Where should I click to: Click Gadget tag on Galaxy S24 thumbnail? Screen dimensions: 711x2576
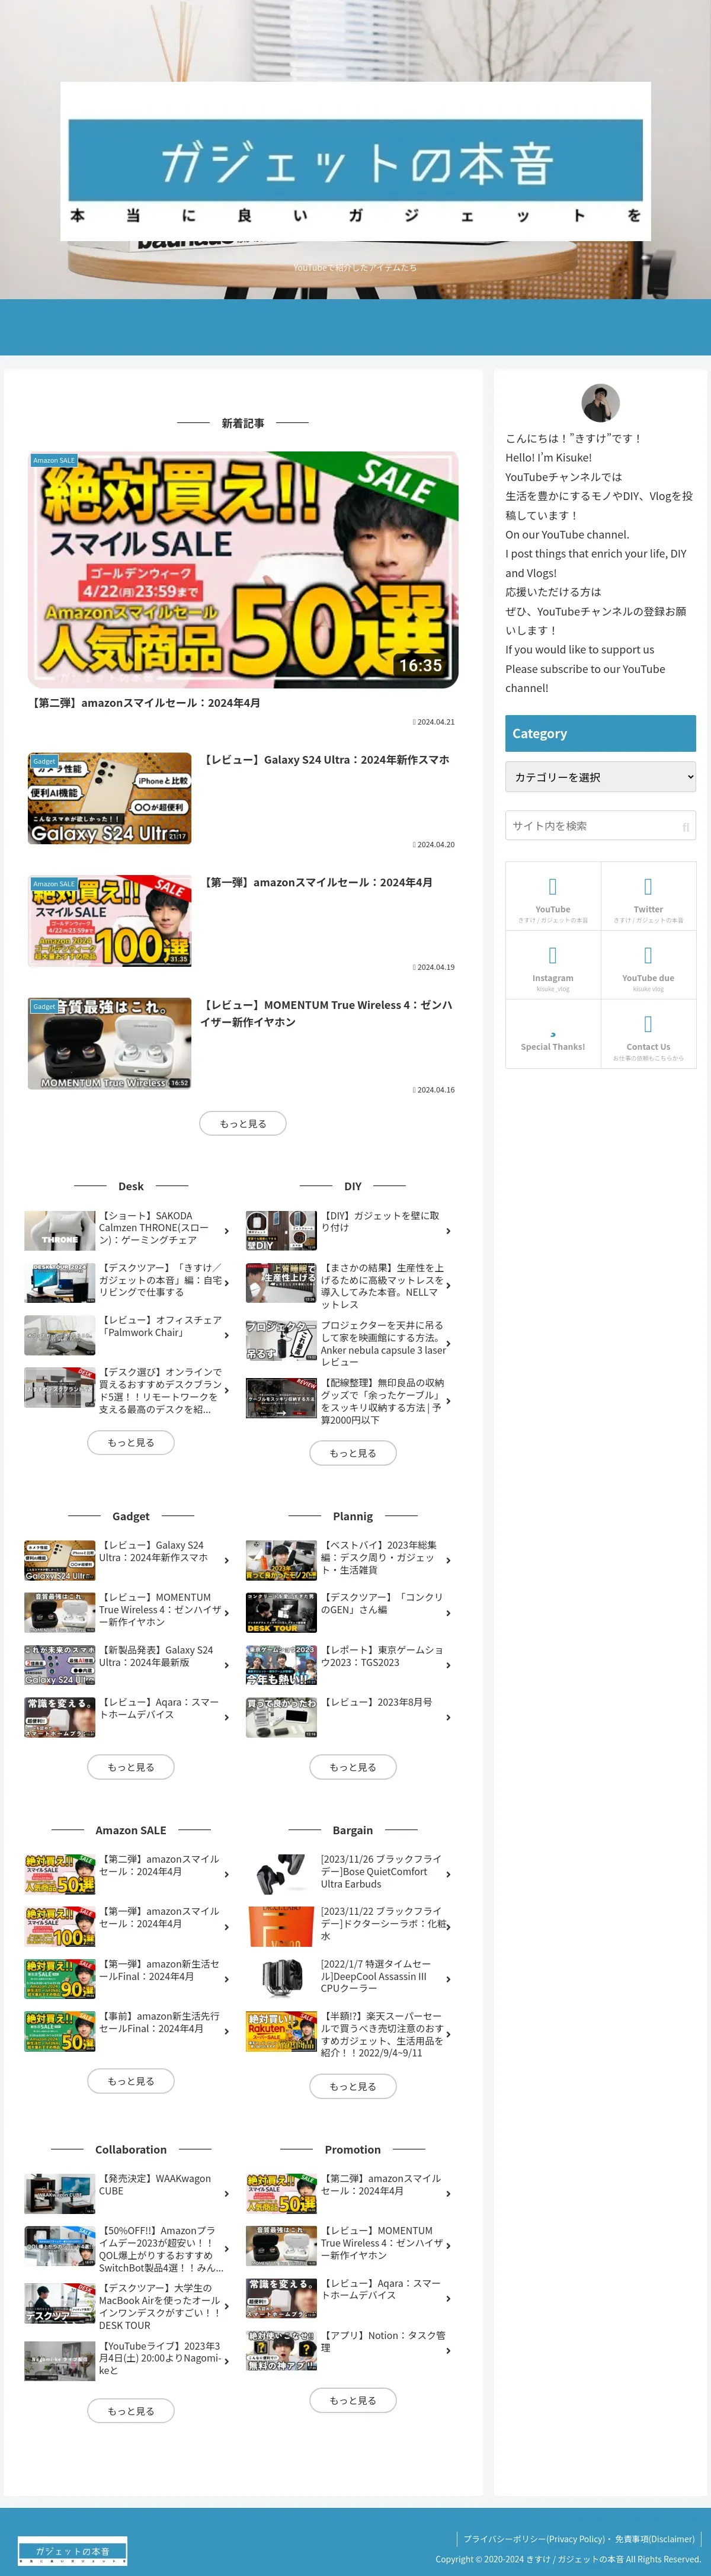44,761
